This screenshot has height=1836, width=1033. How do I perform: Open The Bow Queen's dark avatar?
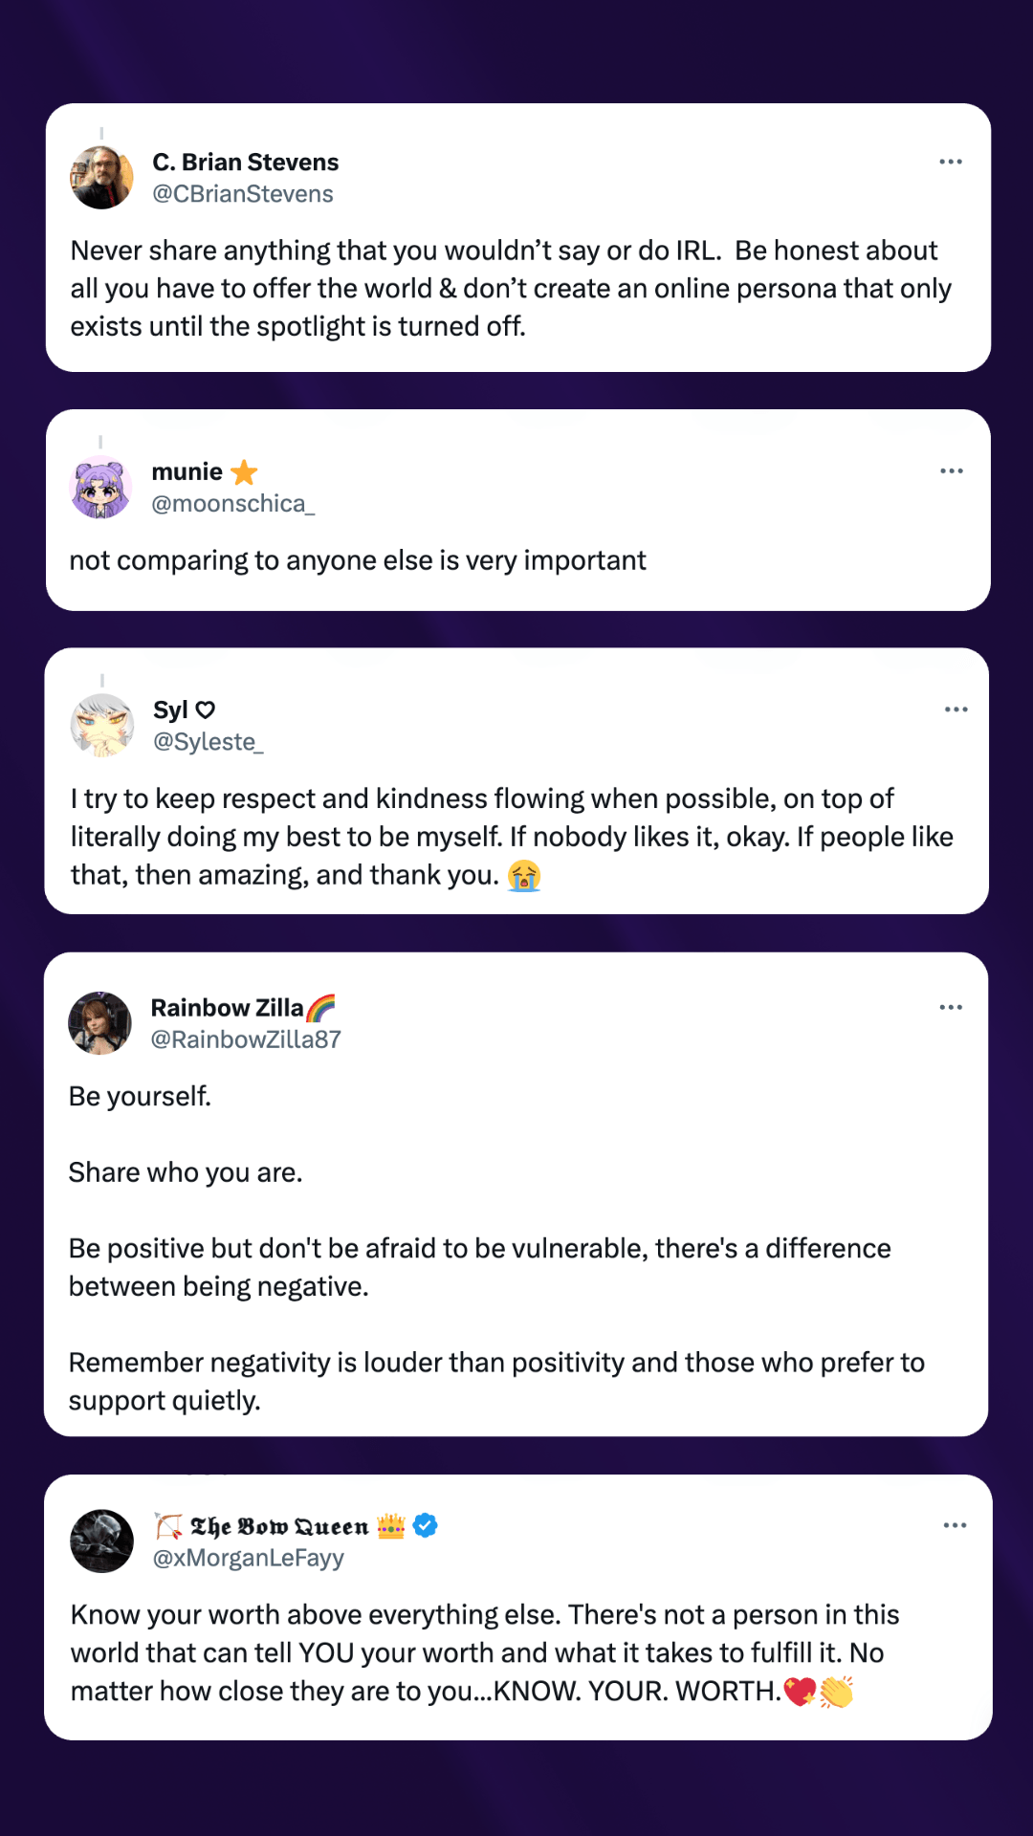101,1541
